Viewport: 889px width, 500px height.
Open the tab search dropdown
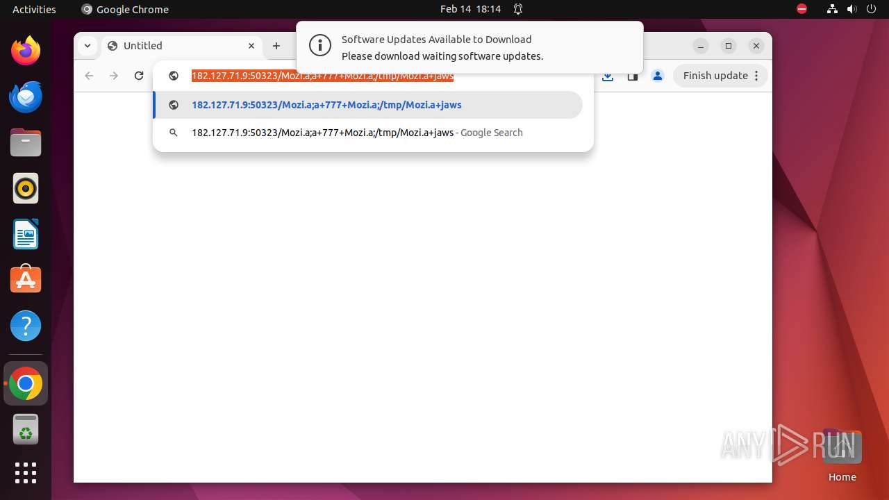(x=87, y=46)
